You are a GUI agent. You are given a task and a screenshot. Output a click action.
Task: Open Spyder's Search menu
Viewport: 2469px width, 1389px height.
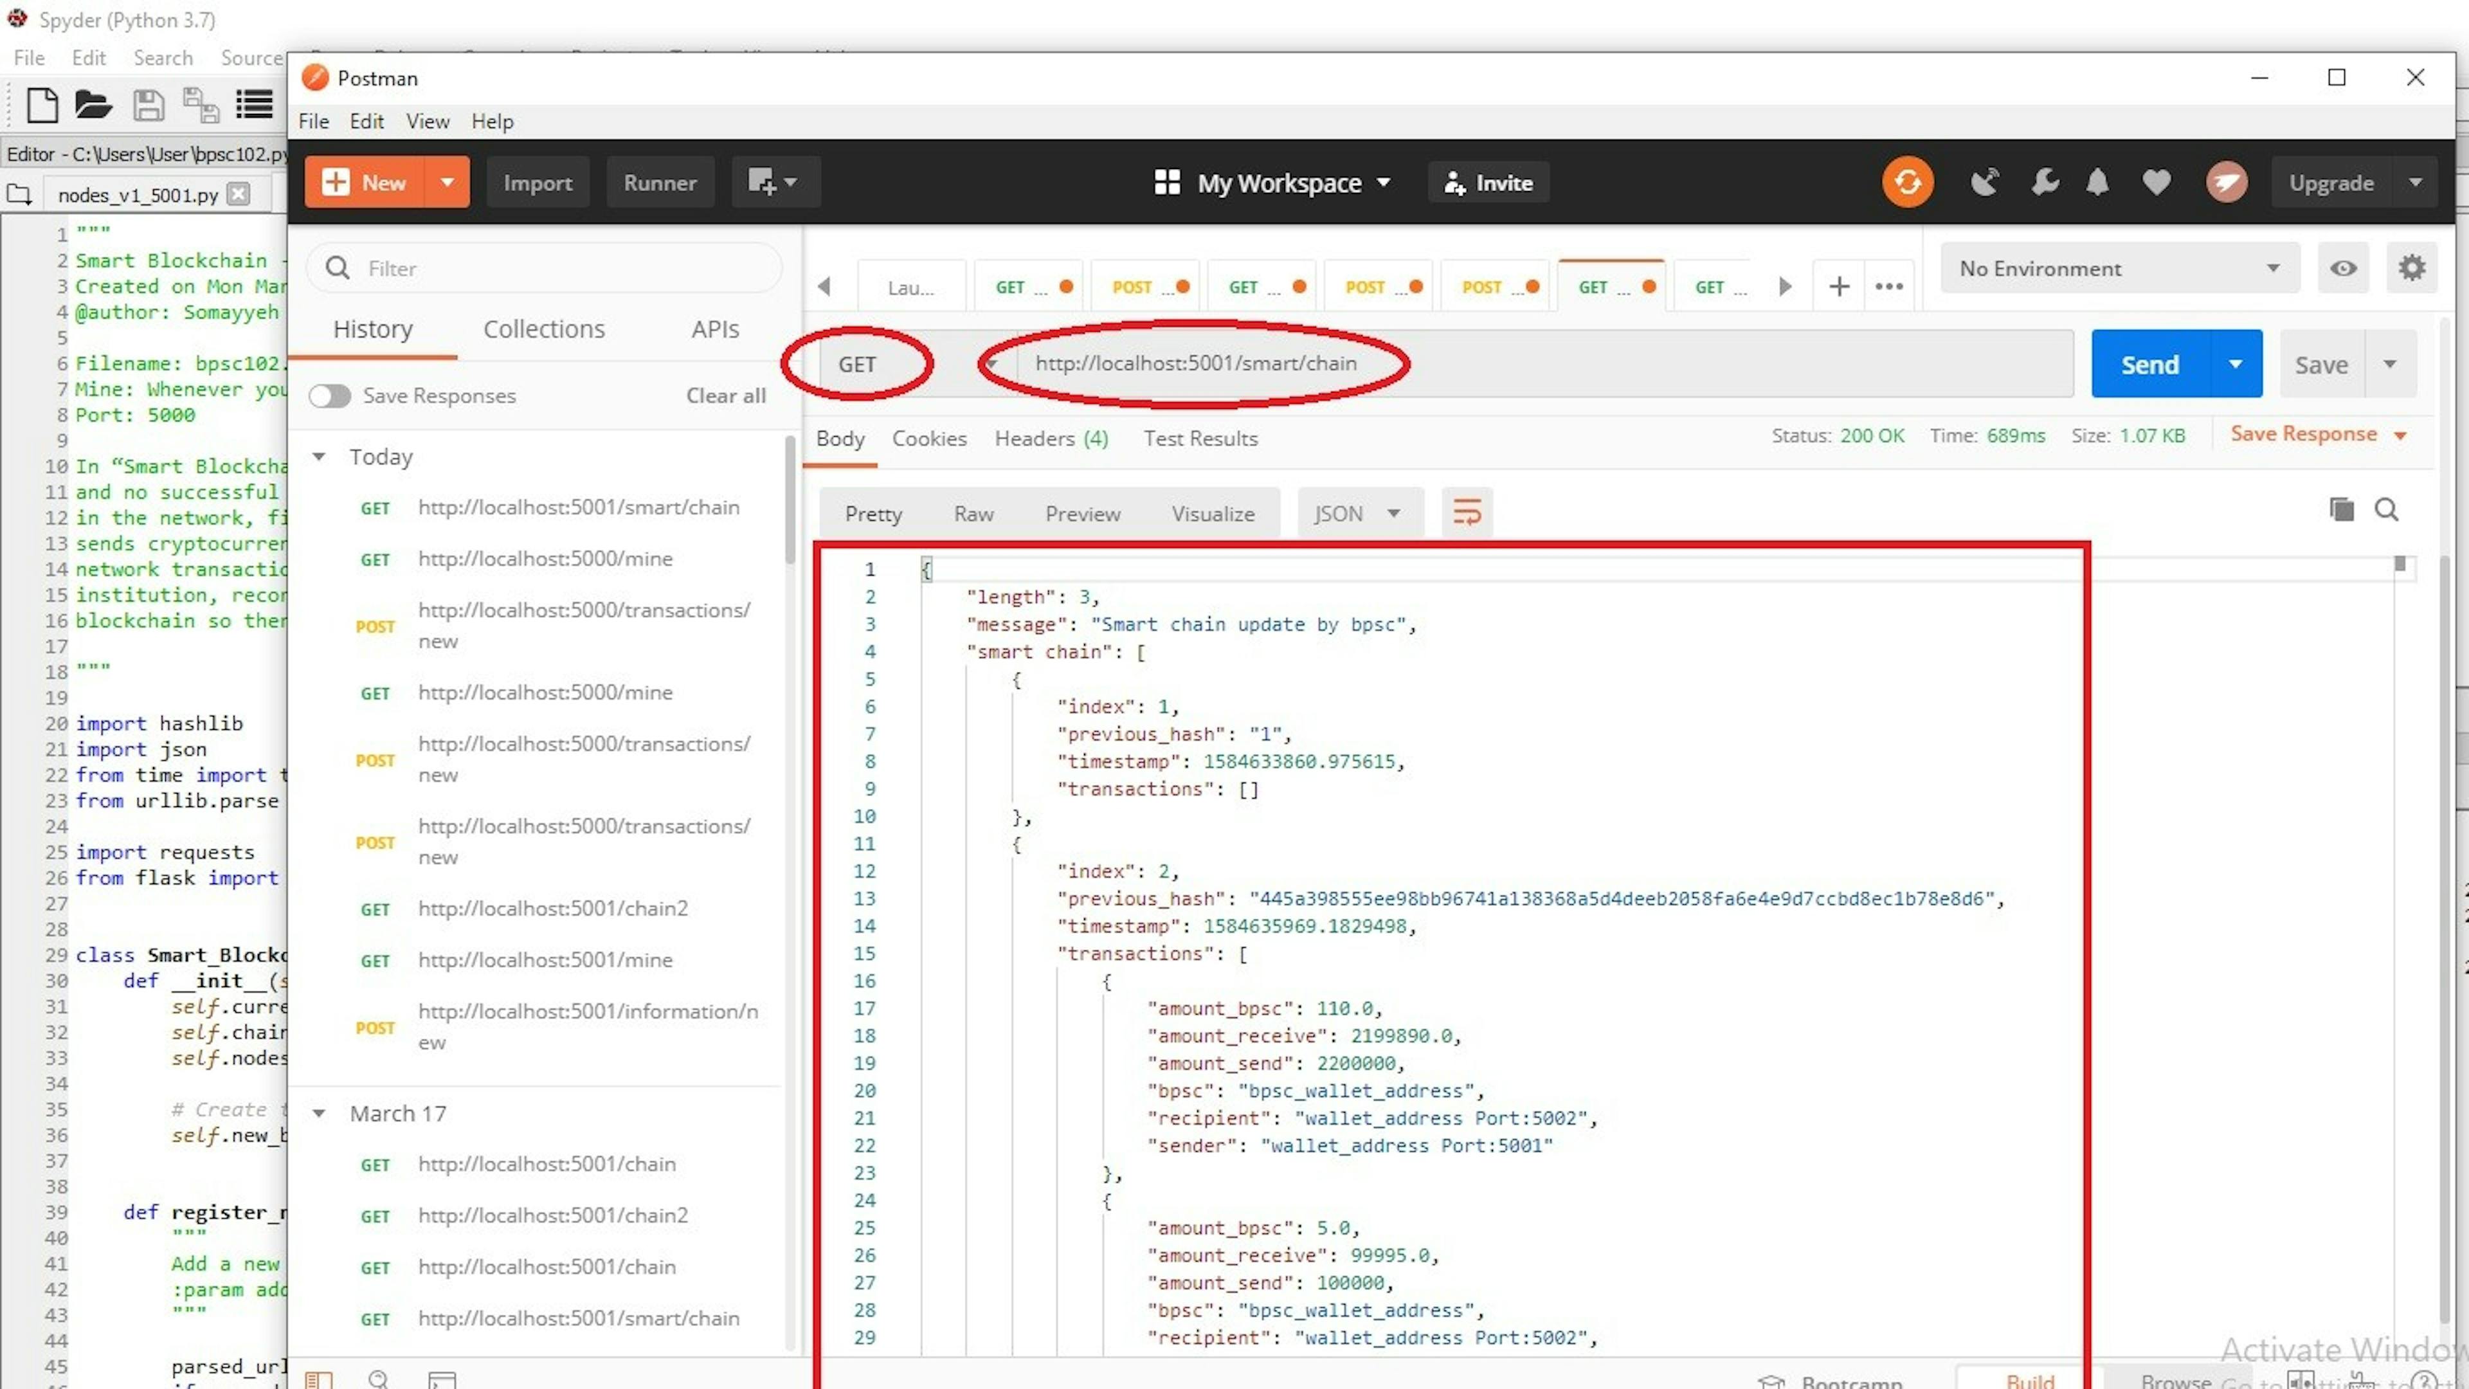[x=163, y=57]
